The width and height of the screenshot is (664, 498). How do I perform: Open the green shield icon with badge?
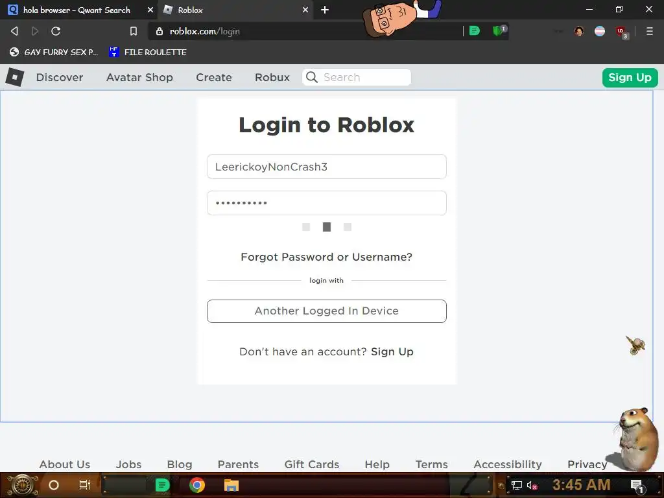[x=499, y=31]
